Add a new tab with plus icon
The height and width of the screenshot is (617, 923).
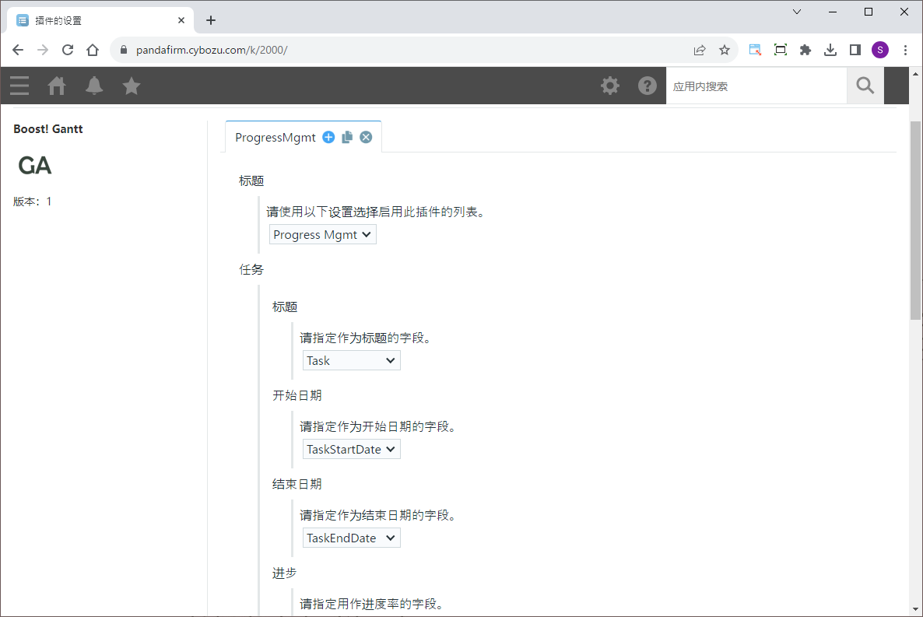point(328,137)
